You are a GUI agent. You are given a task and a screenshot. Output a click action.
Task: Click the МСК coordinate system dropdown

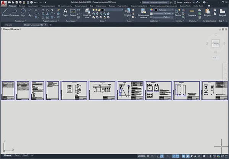[x=215, y=58]
